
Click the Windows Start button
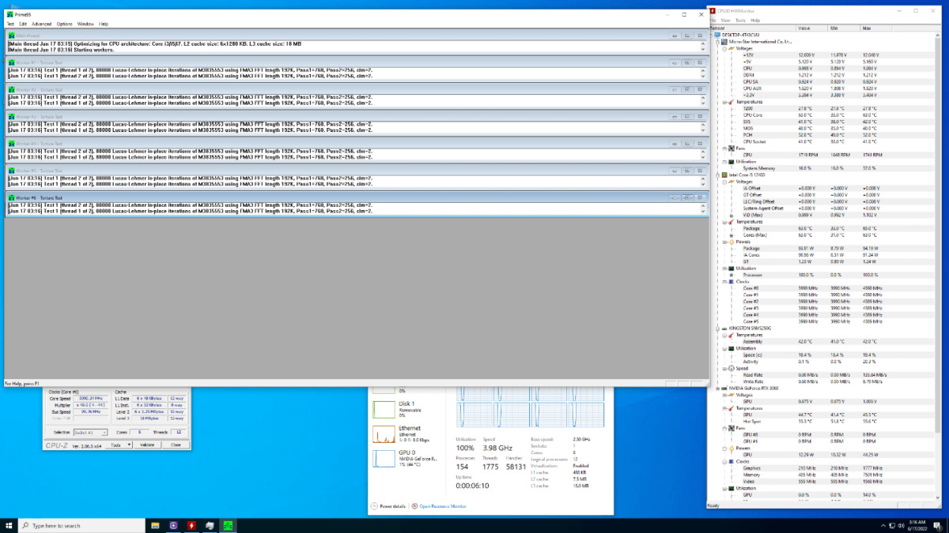point(9,525)
